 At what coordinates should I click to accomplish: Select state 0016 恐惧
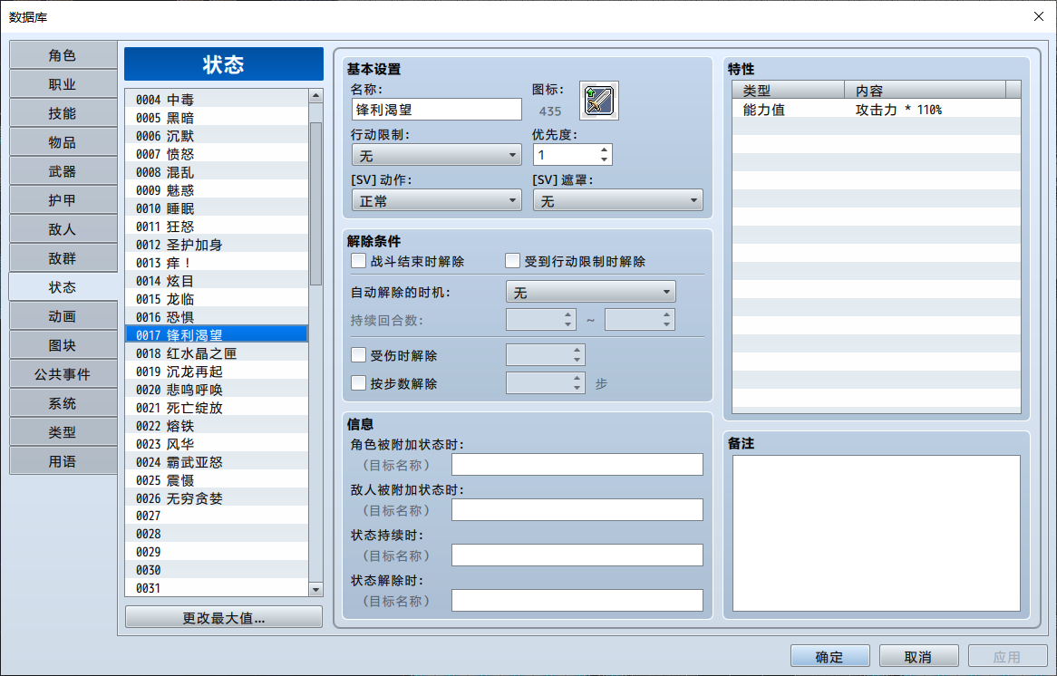tap(217, 317)
